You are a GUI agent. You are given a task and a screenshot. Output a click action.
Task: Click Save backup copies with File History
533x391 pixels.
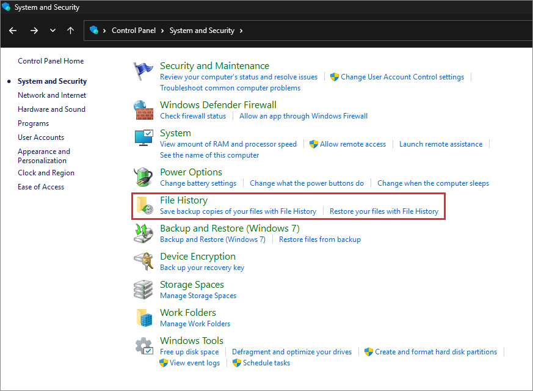click(238, 211)
